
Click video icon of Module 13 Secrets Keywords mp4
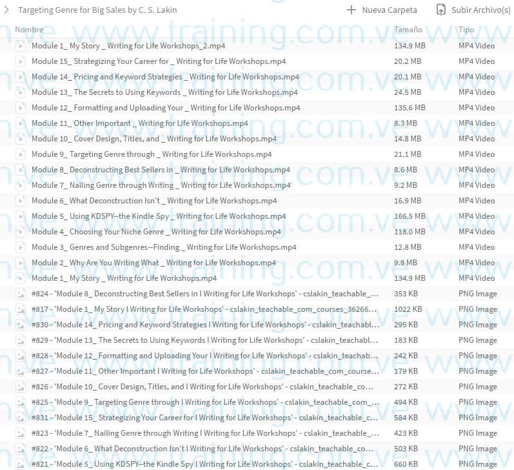tap(21, 92)
